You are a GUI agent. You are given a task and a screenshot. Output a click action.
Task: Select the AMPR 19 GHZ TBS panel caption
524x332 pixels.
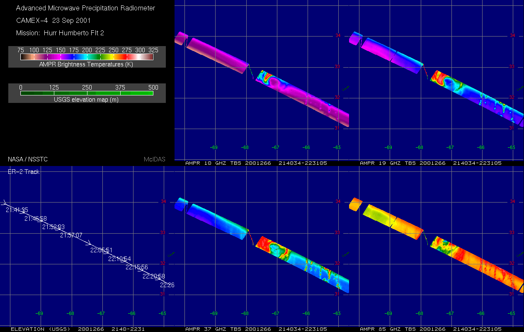pos(430,163)
